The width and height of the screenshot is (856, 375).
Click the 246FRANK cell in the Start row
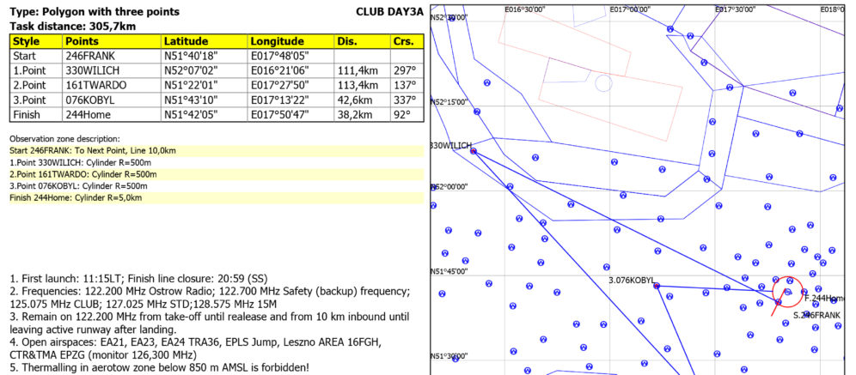click(90, 56)
